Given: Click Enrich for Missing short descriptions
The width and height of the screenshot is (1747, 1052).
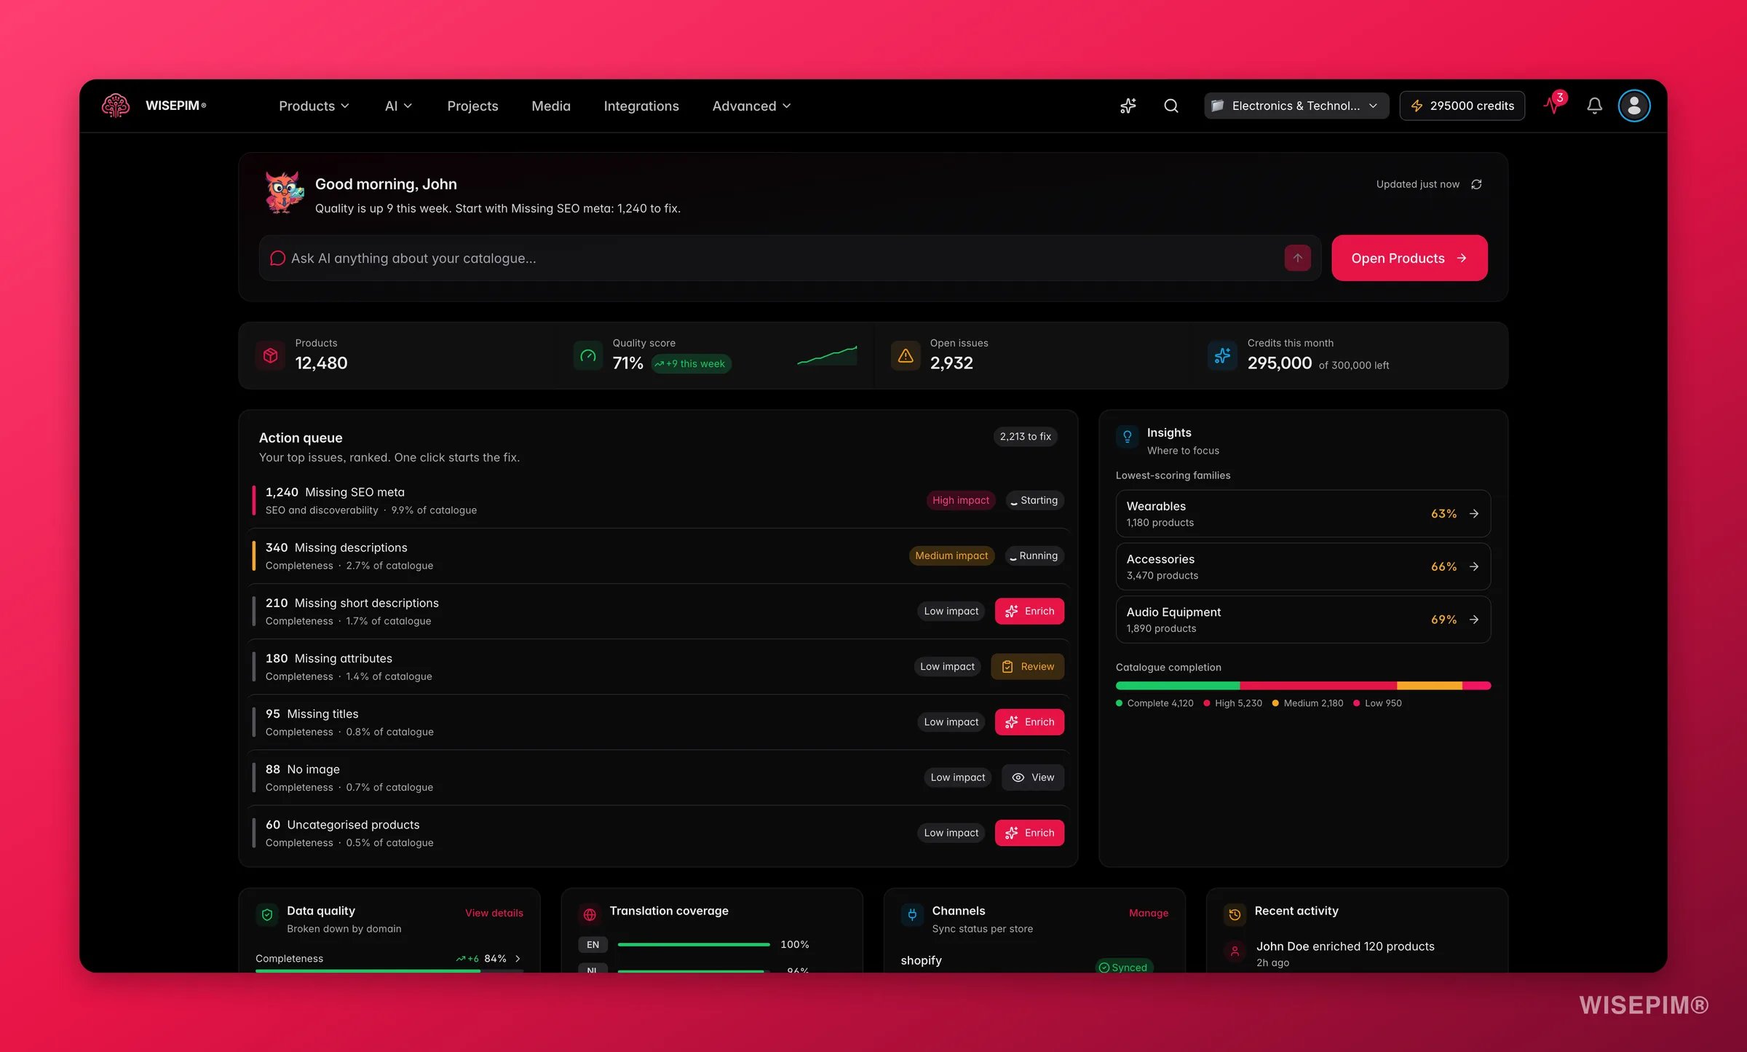Looking at the screenshot, I should pyautogui.click(x=1029, y=611).
